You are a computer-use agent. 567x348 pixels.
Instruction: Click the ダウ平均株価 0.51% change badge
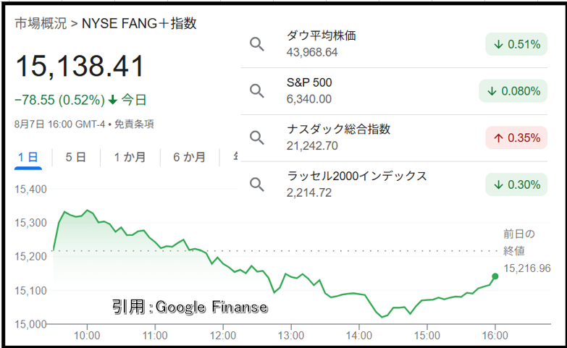pos(516,44)
